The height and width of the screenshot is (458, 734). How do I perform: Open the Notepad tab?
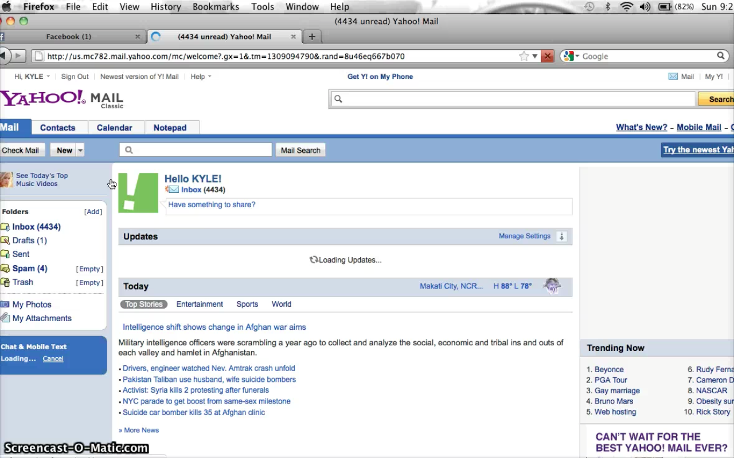[170, 128]
